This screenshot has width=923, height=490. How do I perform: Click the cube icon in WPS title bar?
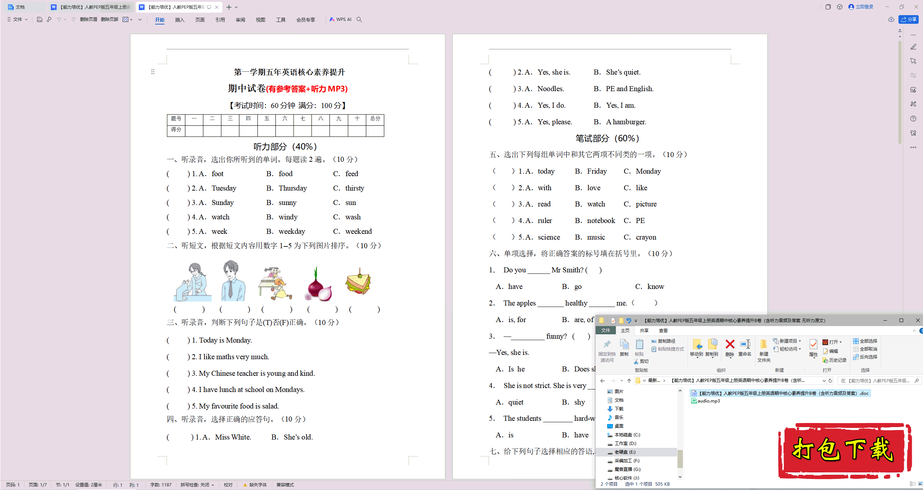point(840,7)
